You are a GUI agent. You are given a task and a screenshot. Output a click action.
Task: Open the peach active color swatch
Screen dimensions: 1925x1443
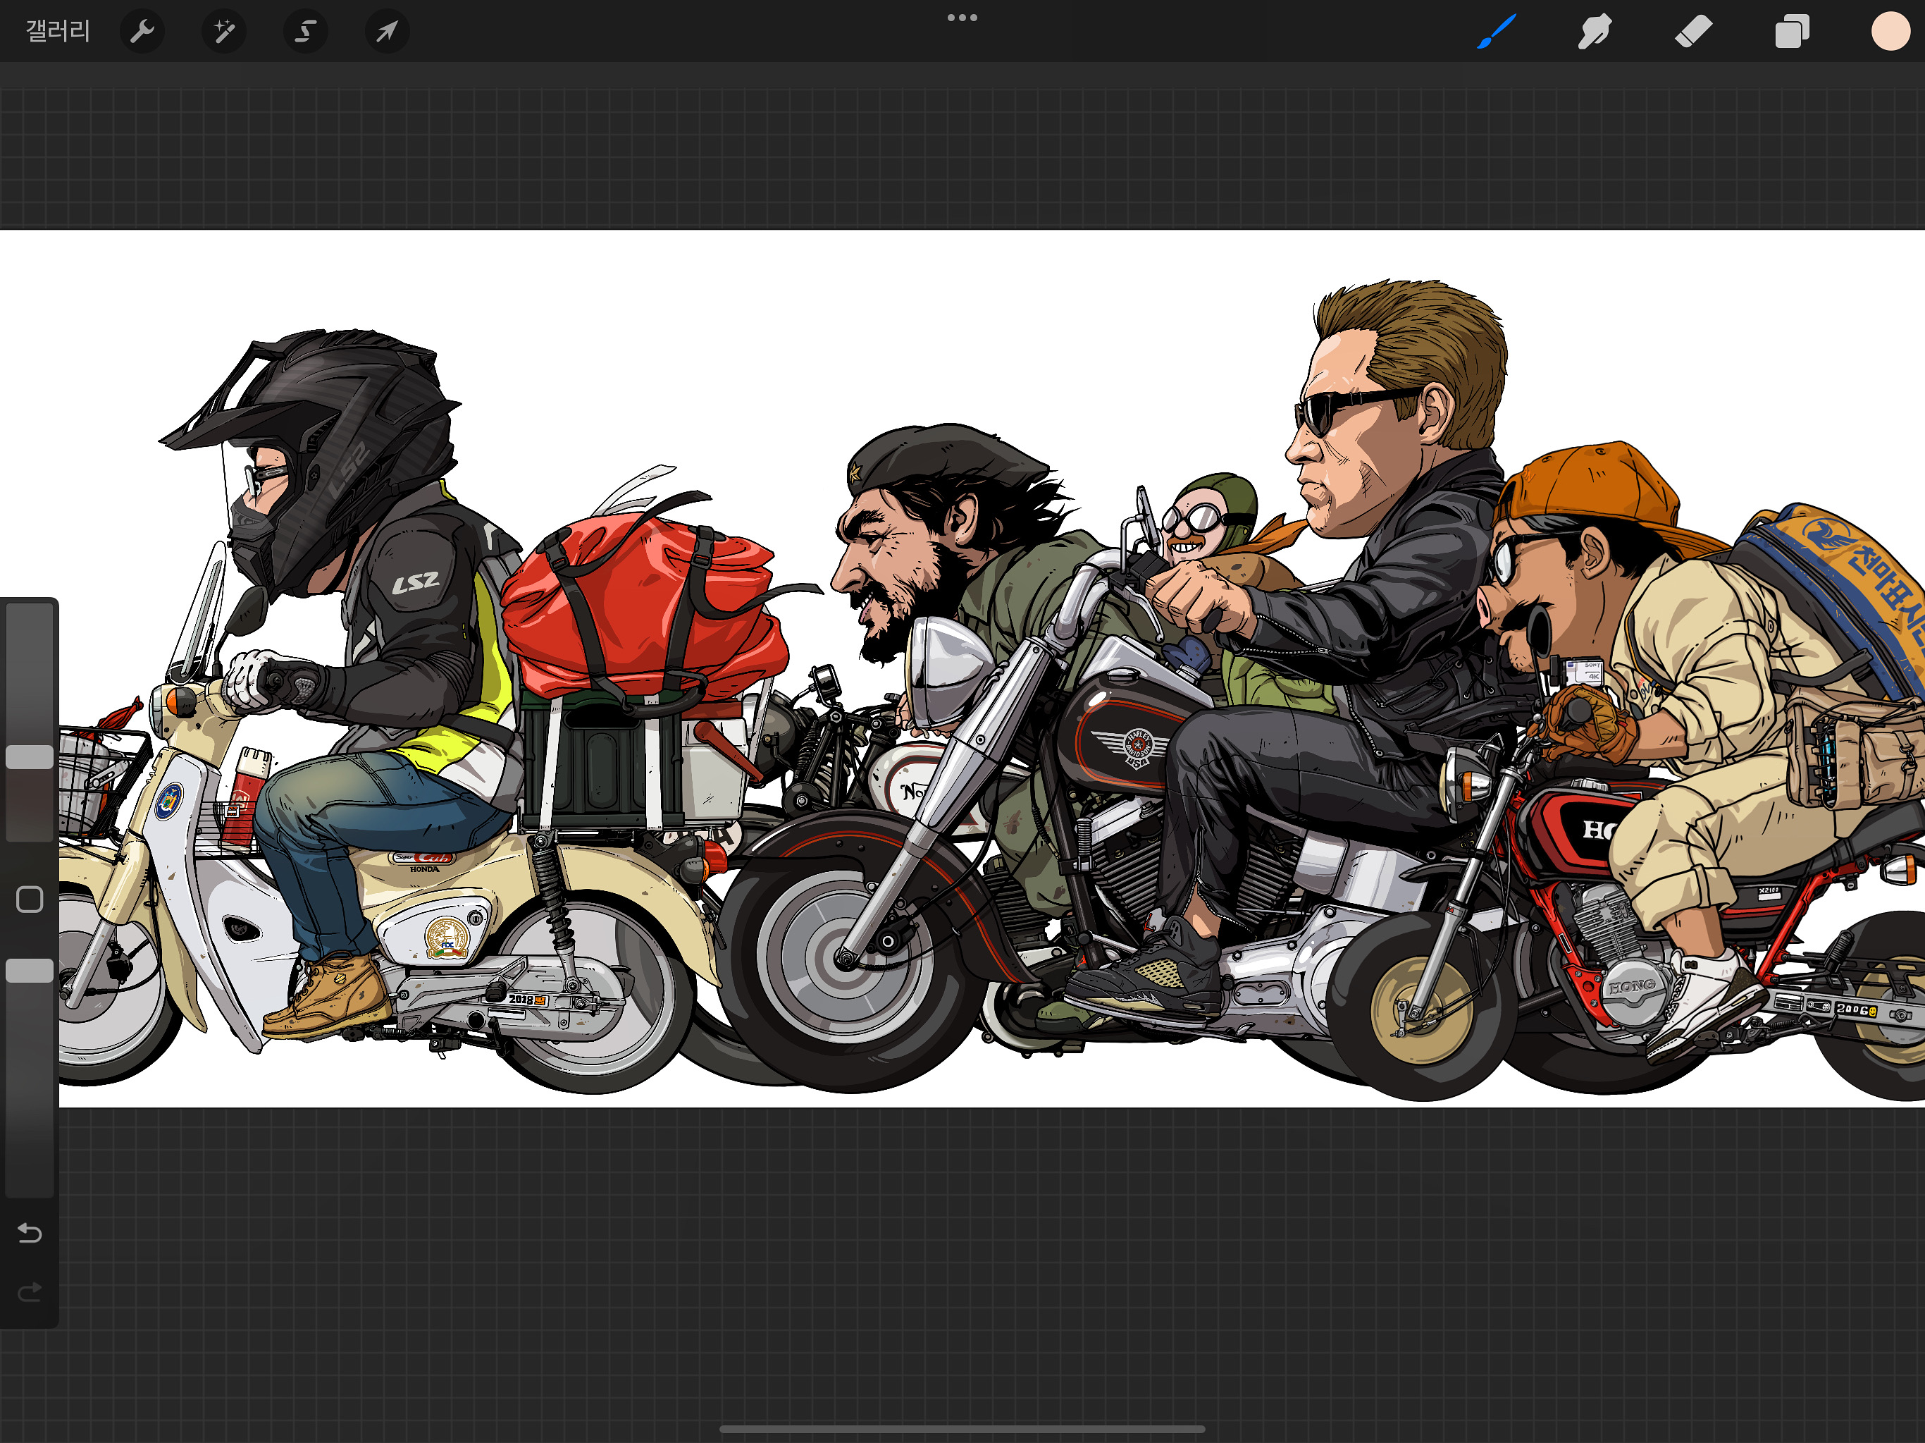click(1890, 32)
